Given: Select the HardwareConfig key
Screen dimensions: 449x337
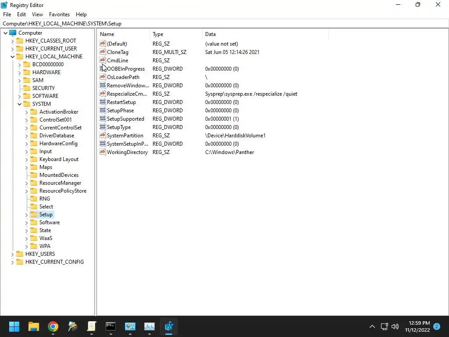Looking at the screenshot, I should pyautogui.click(x=58, y=143).
